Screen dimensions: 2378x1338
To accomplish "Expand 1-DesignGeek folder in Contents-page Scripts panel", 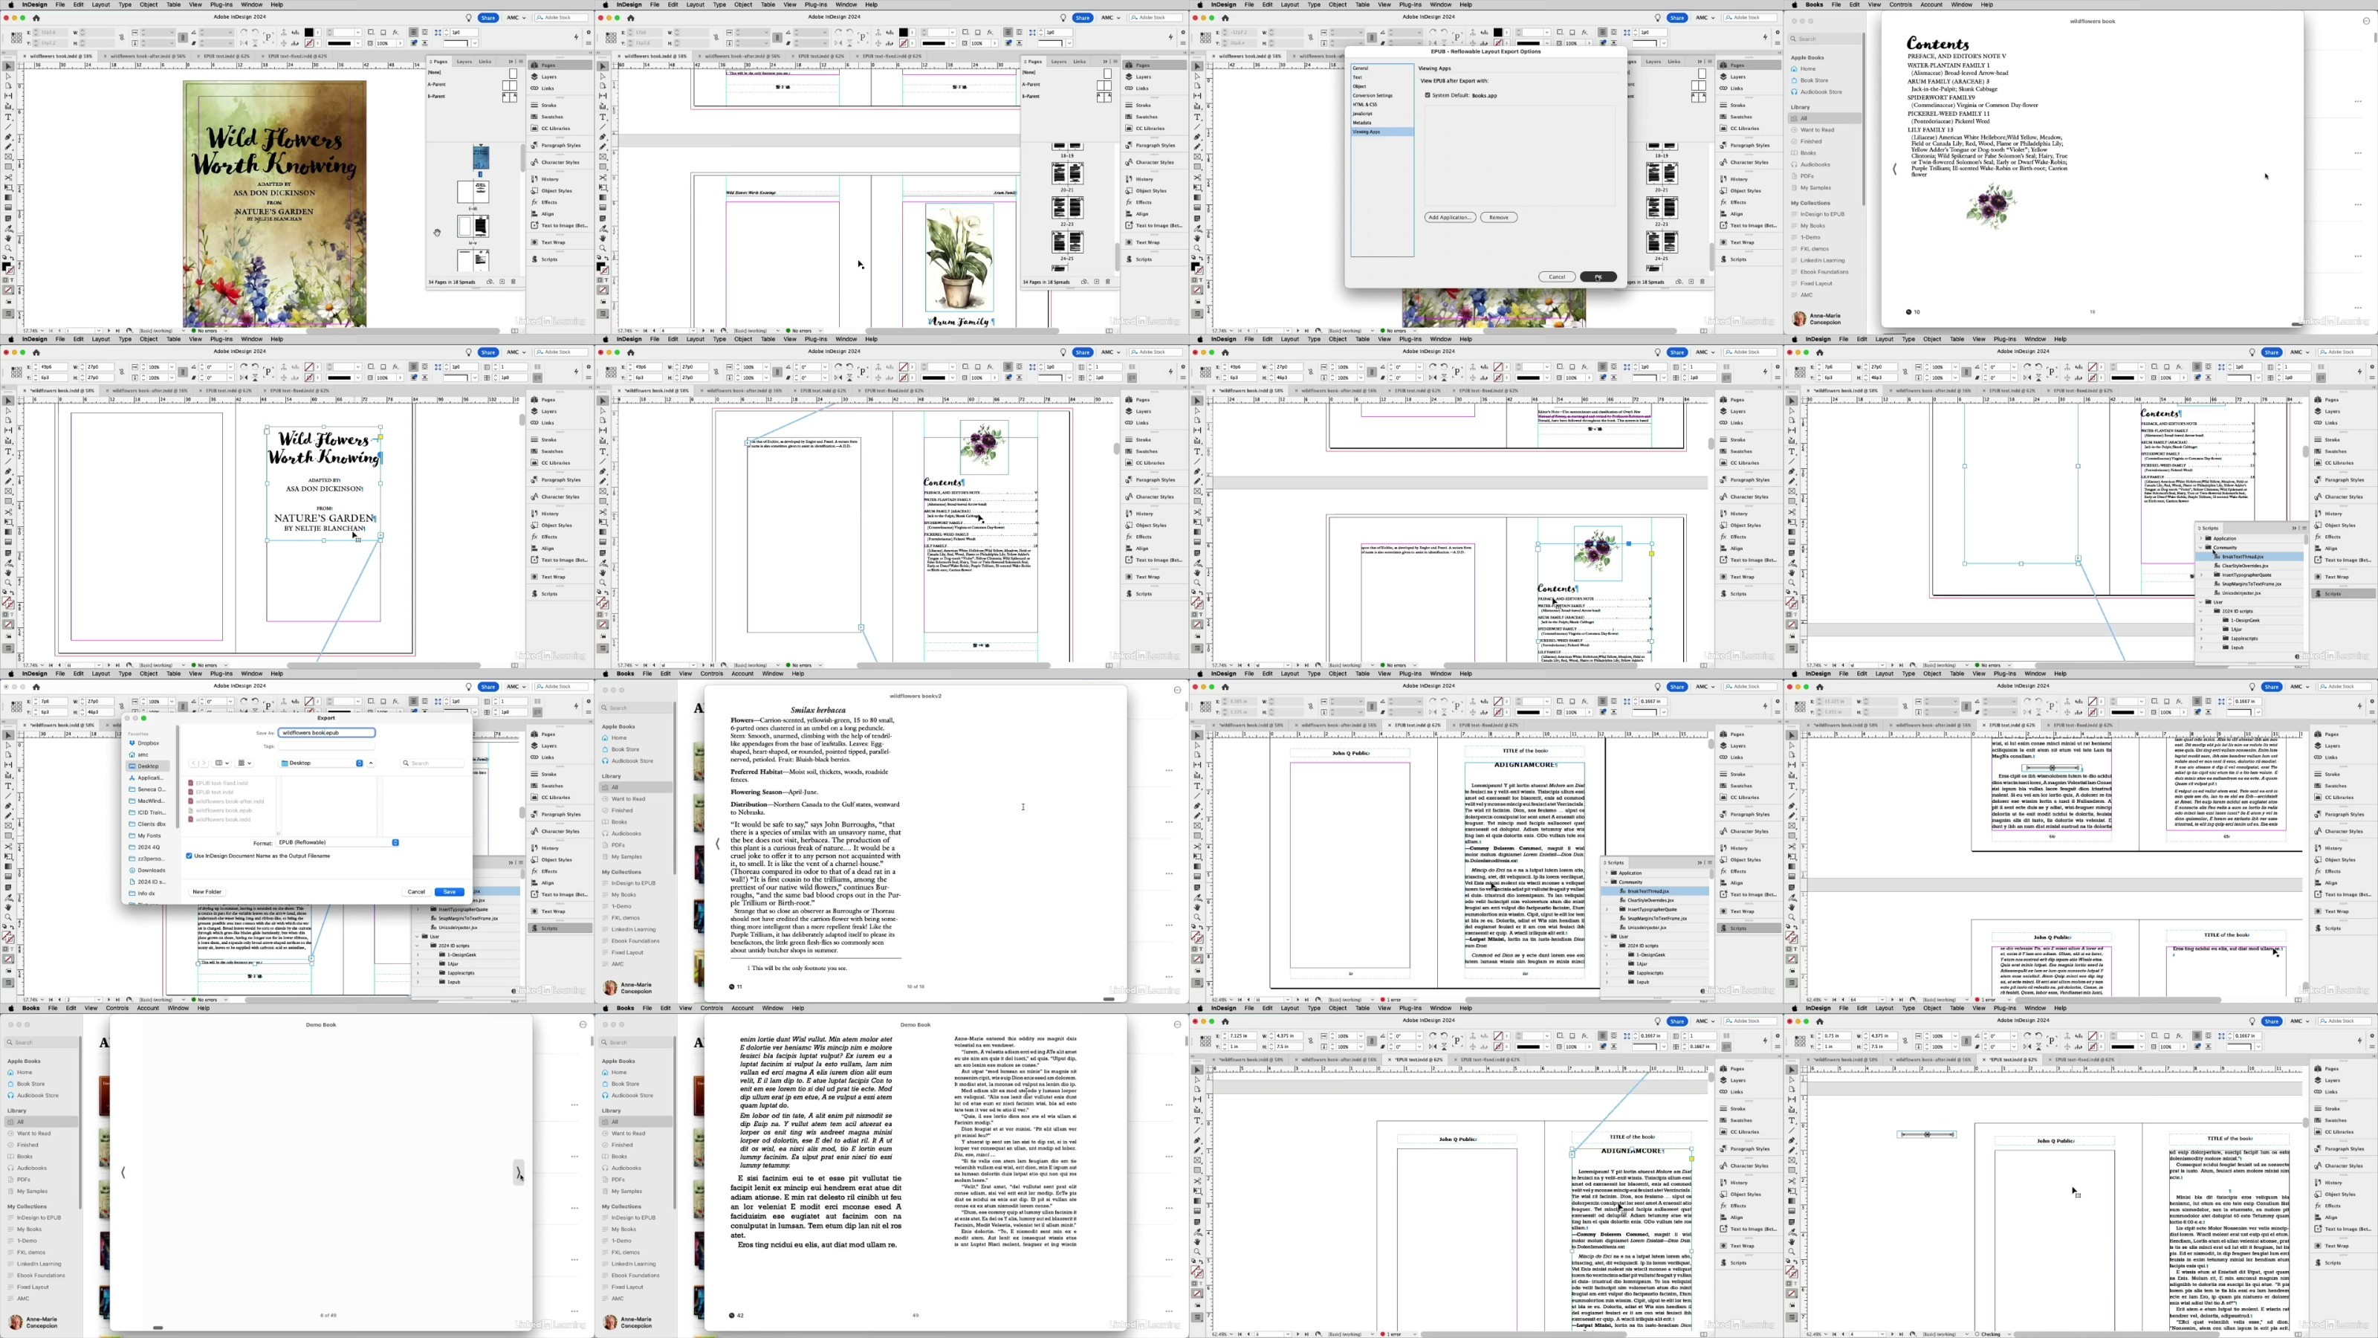I will click(x=2200, y=621).
